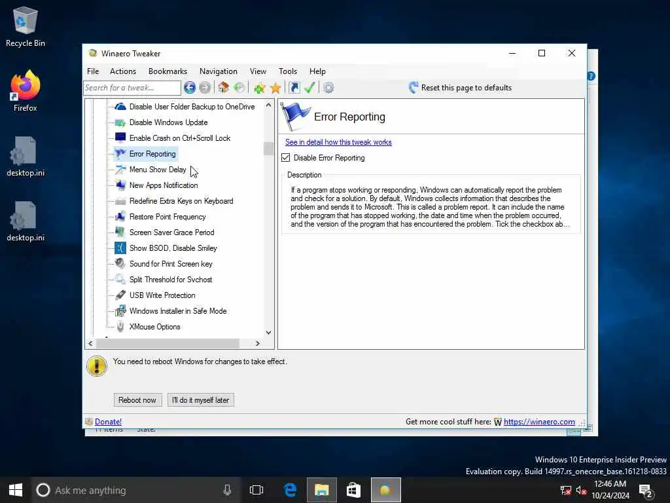This screenshot has width=670, height=503.
Task: Select Disable User Folder Backup to OneDrive
Action: [192, 107]
